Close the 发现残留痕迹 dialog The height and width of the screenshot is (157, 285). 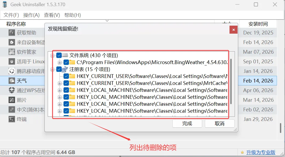[234, 30]
